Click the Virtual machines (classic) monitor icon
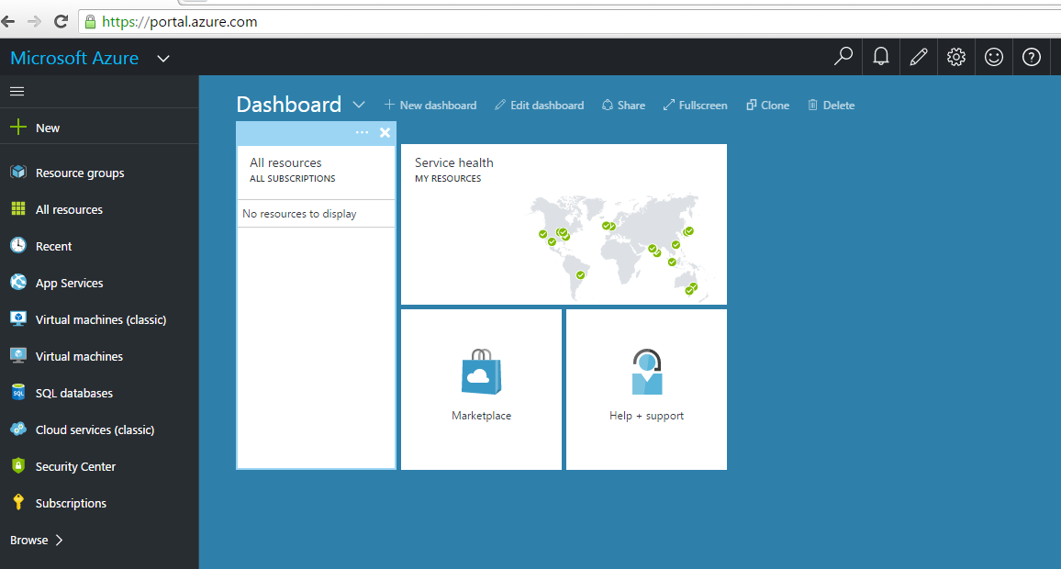The height and width of the screenshot is (569, 1061). (x=18, y=318)
